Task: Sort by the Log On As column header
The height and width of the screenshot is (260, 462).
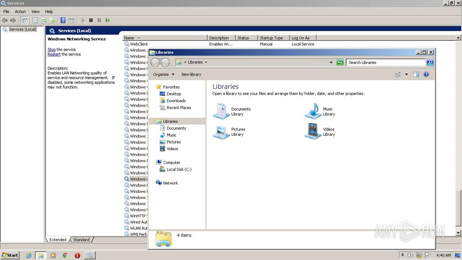Action: click(303, 38)
